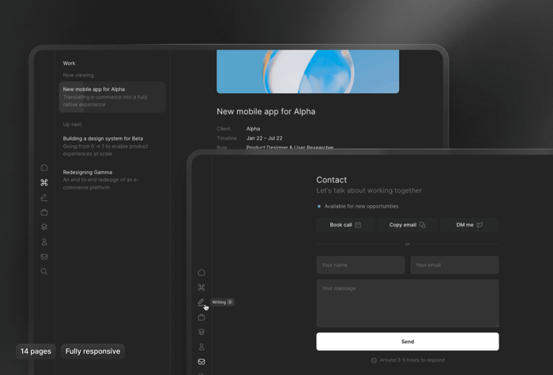553x375 pixels.
Task: Select command-symbol Work icon in Work window sidebar
Action: point(44,182)
